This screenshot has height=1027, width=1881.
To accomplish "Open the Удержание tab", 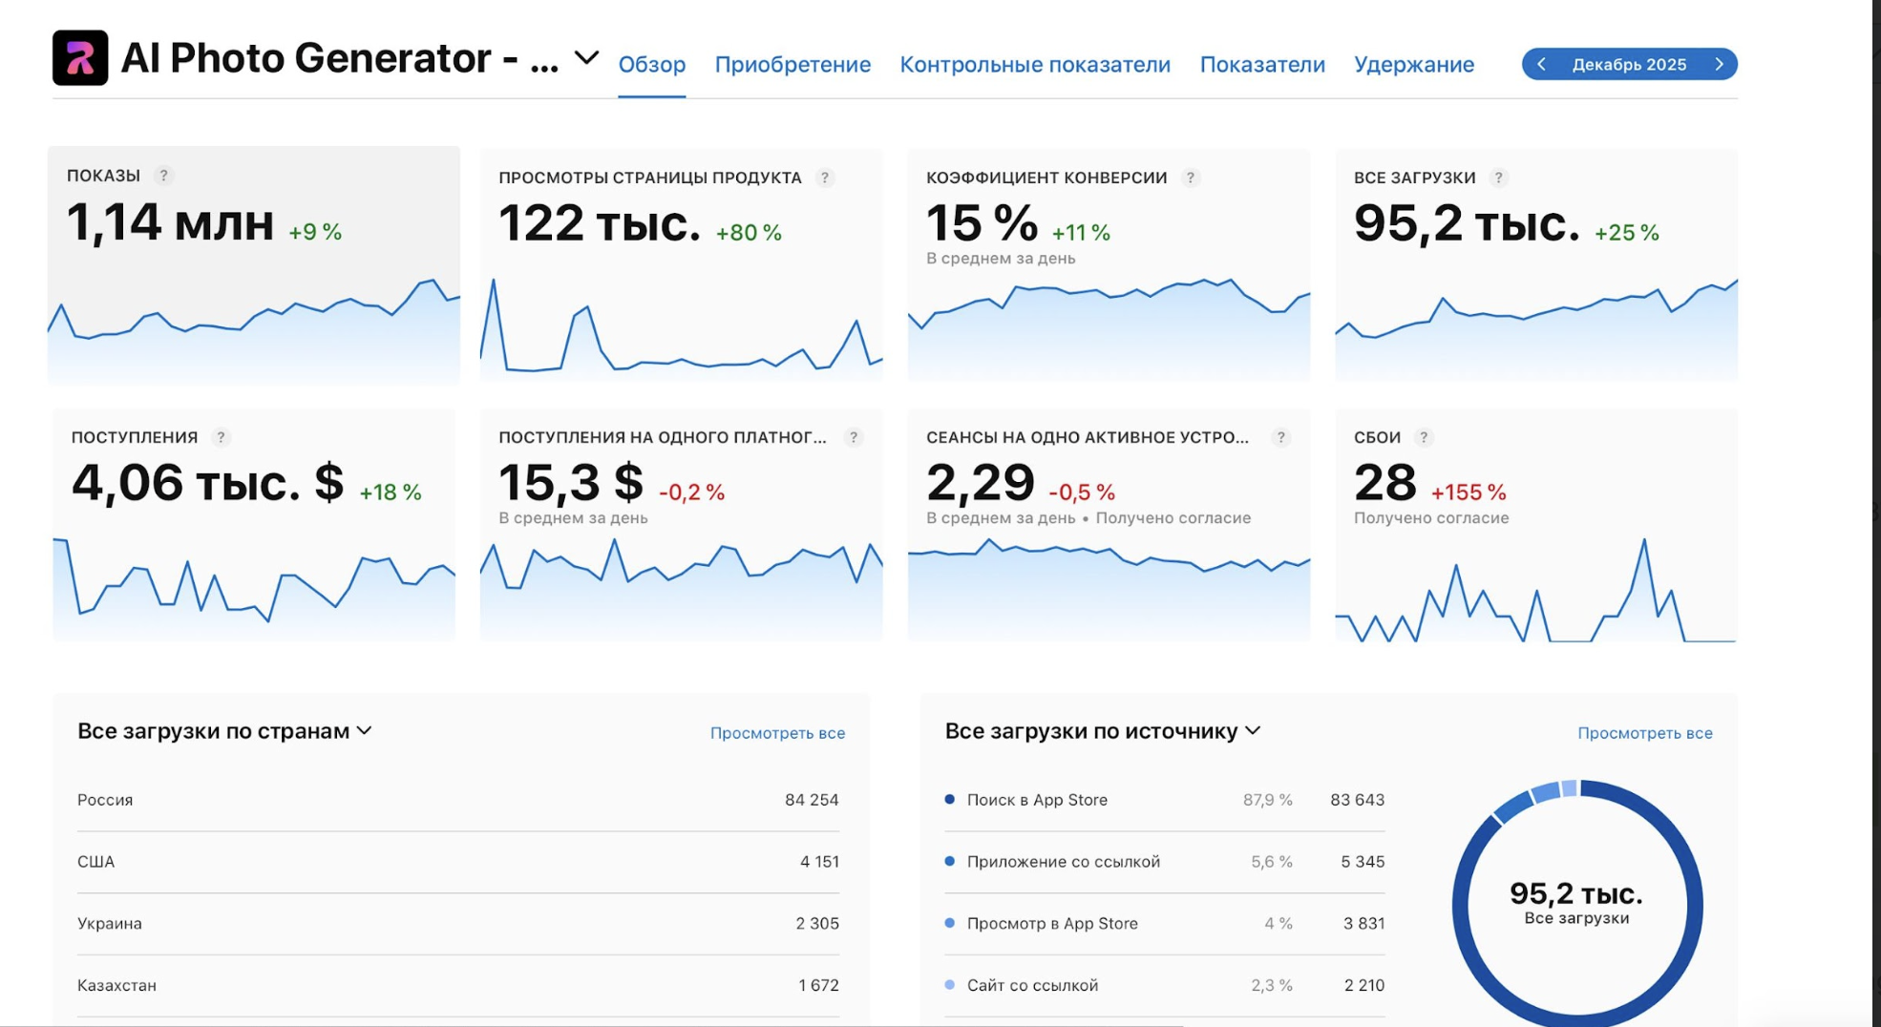I will [1414, 64].
